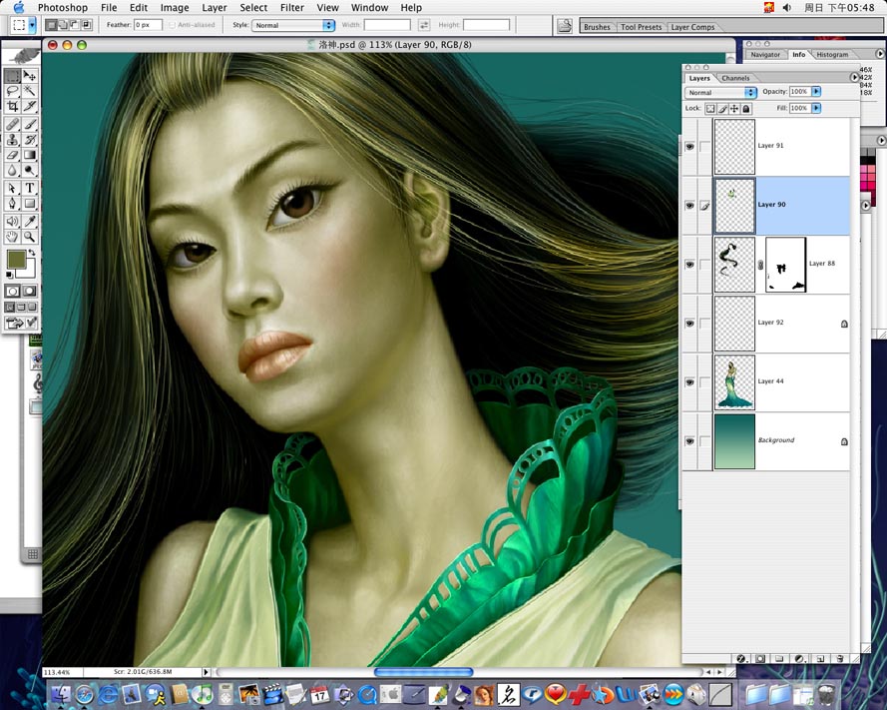The width and height of the screenshot is (887, 710).
Task: Open the Layer menu
Action: tap(215, 7)
